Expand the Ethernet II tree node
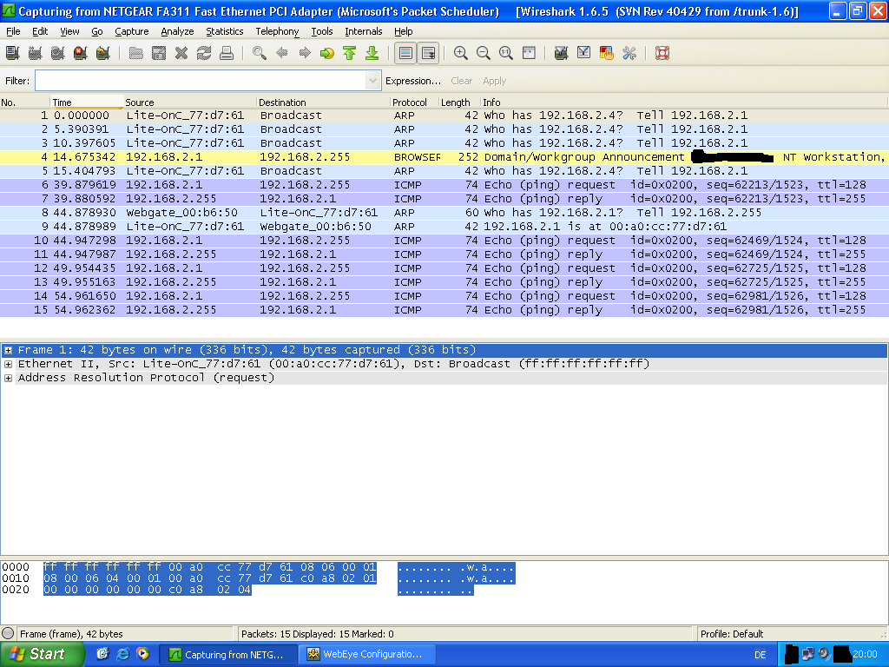 8,364
